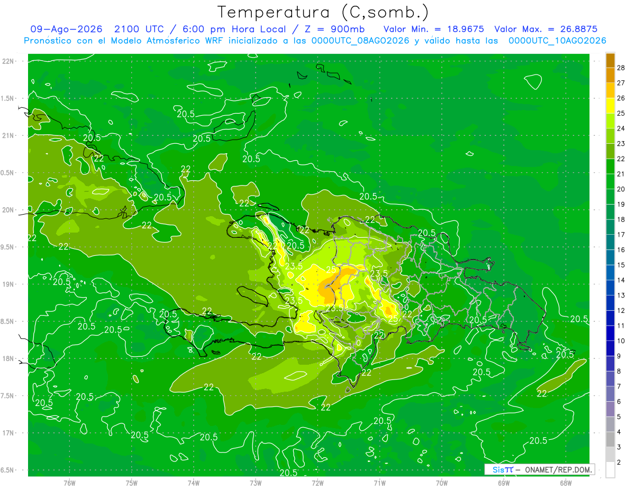Click the color scale tick label 9
Viewport: 635px width, 490px height.
tap(620, 356)
